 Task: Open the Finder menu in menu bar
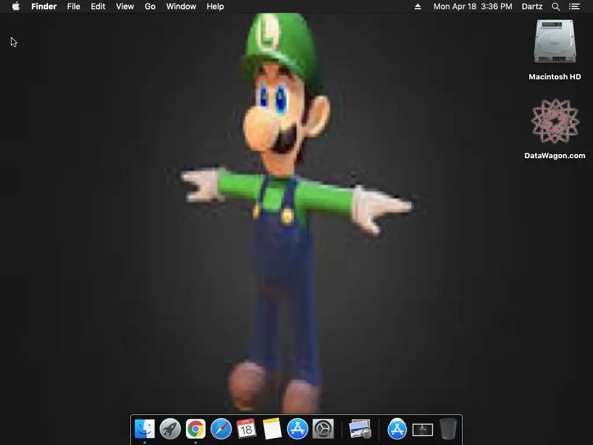click(x=44, y=6)
